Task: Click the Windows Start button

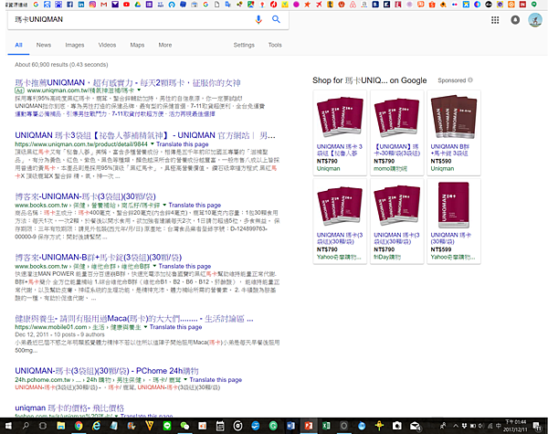Action: point(7,426)
